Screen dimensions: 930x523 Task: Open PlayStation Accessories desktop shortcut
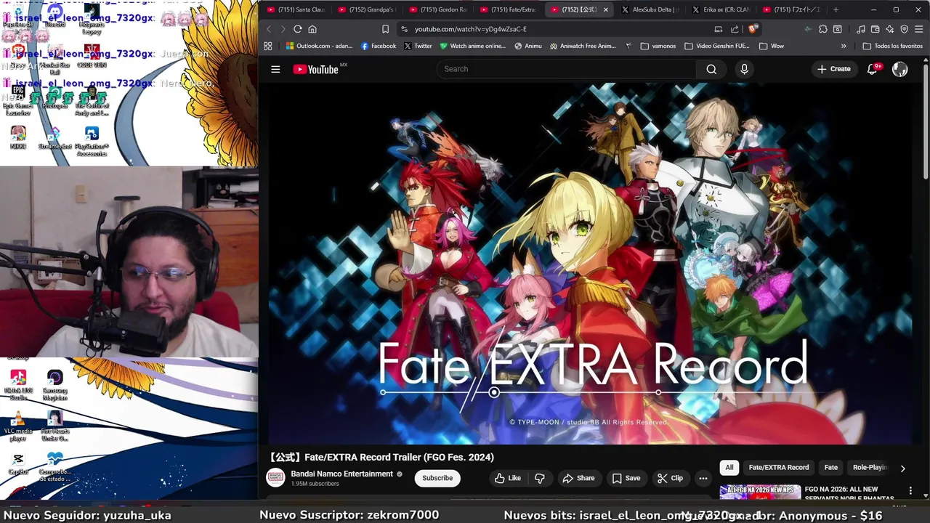pos(92,142)
